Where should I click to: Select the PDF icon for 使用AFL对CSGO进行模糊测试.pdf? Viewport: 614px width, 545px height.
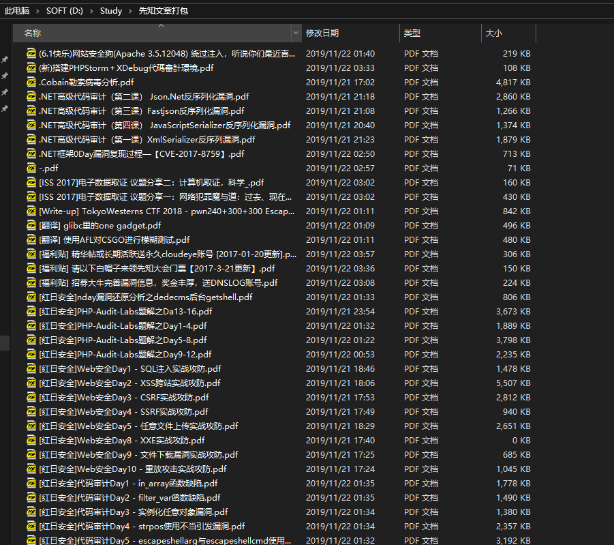tap(31, 239)
